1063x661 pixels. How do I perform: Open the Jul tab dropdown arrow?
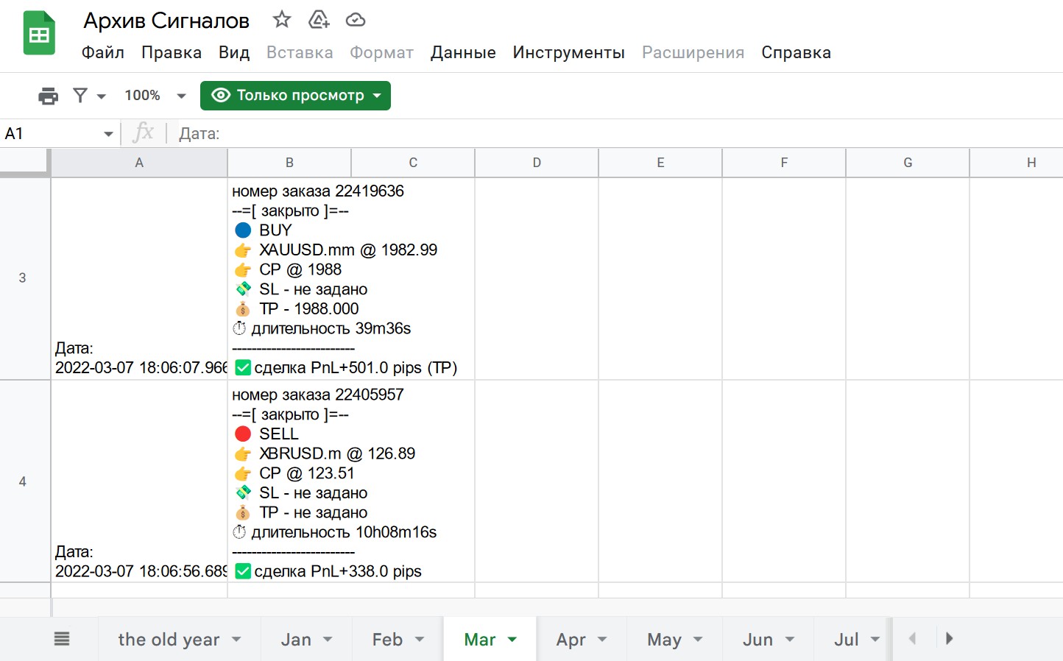875,640
